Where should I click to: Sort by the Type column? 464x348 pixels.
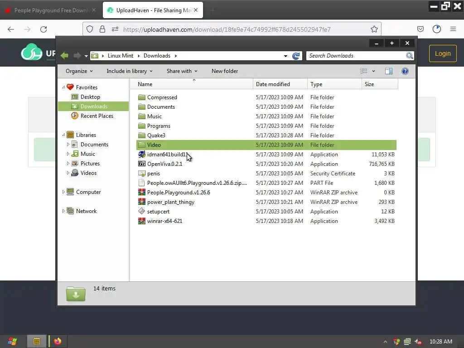(x=334, y=84)
